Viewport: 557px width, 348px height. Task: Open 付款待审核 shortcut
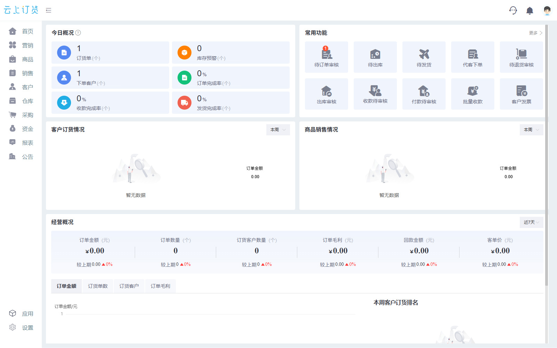point(424,94)
